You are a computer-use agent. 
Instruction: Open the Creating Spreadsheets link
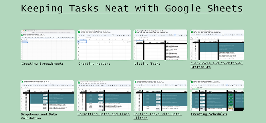(x=43, y=64)
